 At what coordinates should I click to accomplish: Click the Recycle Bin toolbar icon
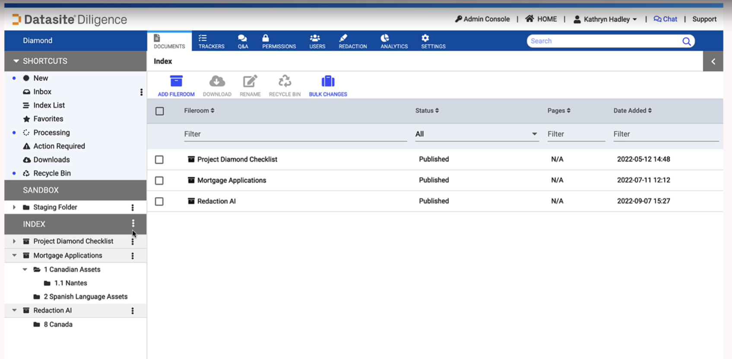285,81
